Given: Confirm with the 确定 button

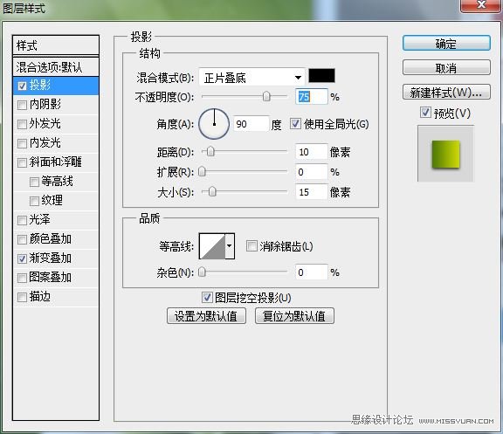Looking at the screenshot, I should click(446, 44).
